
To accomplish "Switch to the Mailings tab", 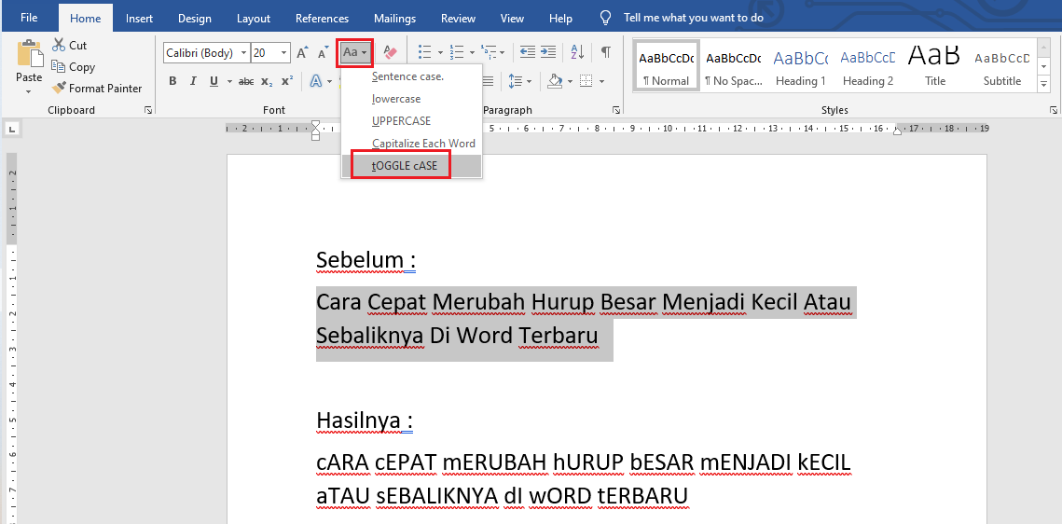I will [x=394, y=19].
